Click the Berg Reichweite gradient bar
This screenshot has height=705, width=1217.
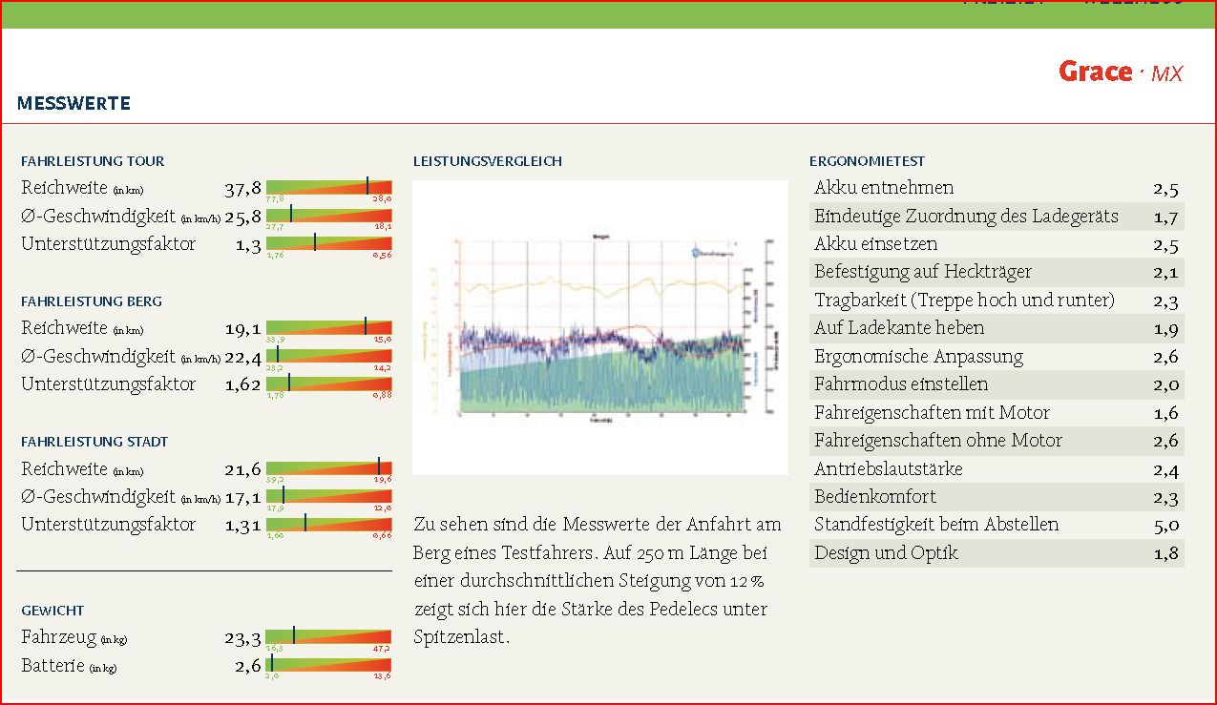pyautogui.click(x=329, y=327)
